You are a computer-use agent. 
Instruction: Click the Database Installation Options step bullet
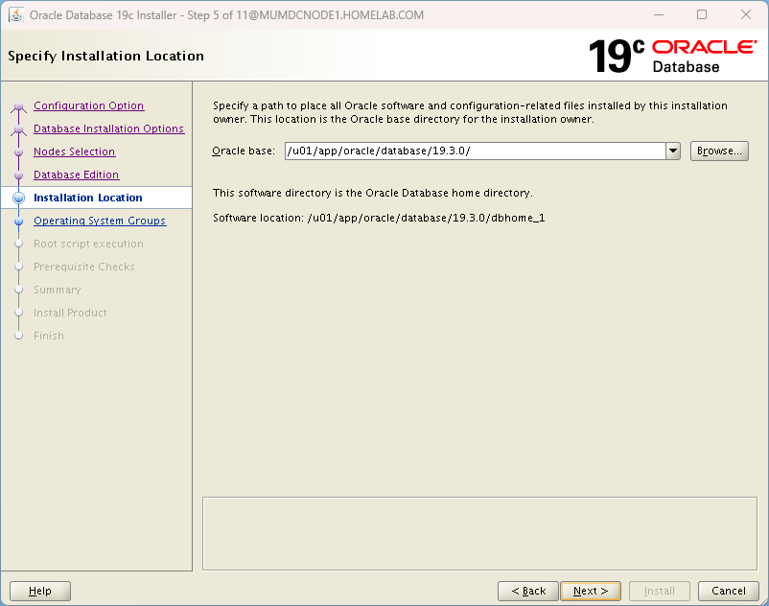[18, 129]
